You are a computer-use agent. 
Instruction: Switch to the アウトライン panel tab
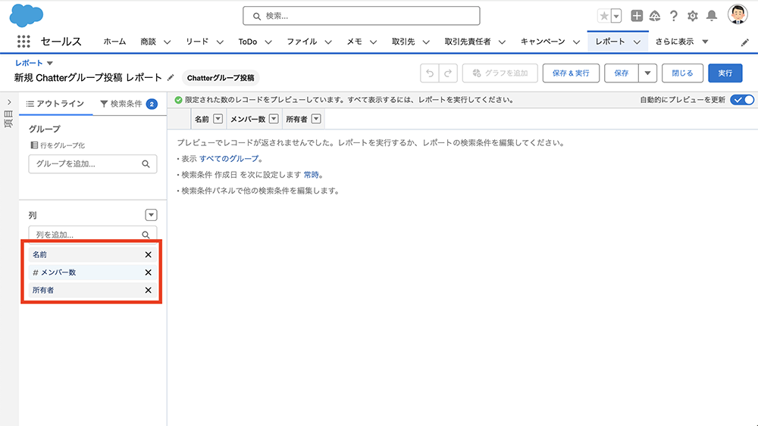tap(55, 104)
